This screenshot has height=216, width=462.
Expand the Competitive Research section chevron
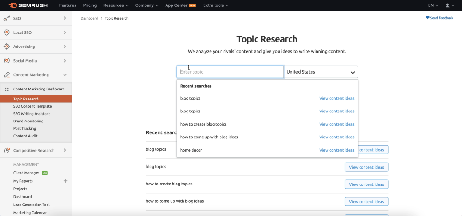click(65, 150)
